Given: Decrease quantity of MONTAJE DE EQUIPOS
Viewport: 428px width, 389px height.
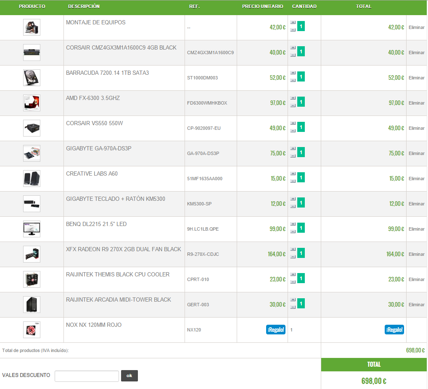Looking at the screenshot, I should pyautogui.click(x=293, y=30).
